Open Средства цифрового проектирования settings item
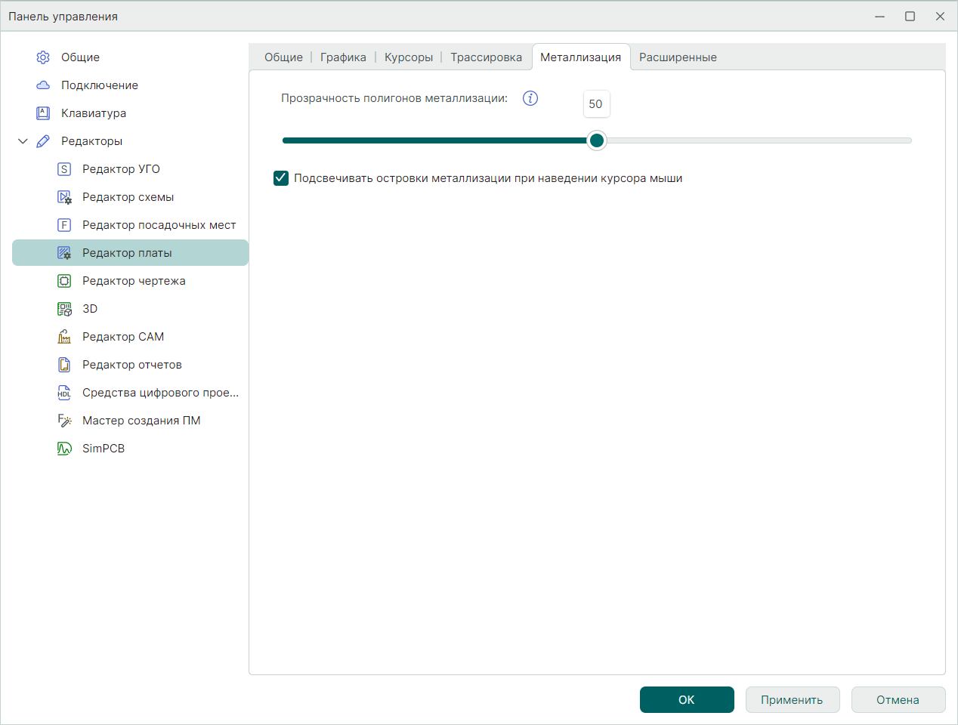This screenshot has width=958, height=725. (x=160, y=393)
